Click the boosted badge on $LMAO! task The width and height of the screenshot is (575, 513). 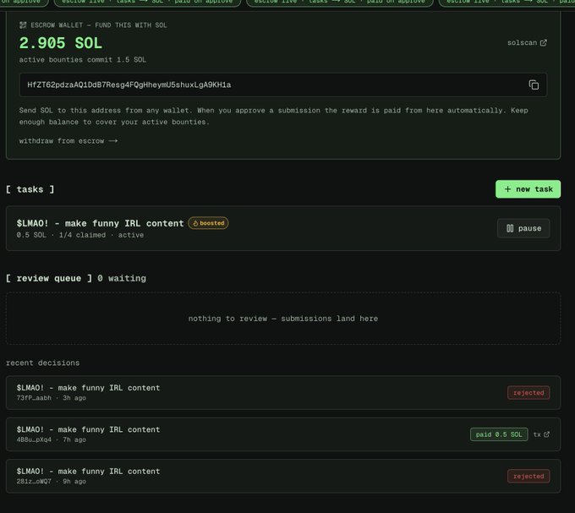coord(208,223)
